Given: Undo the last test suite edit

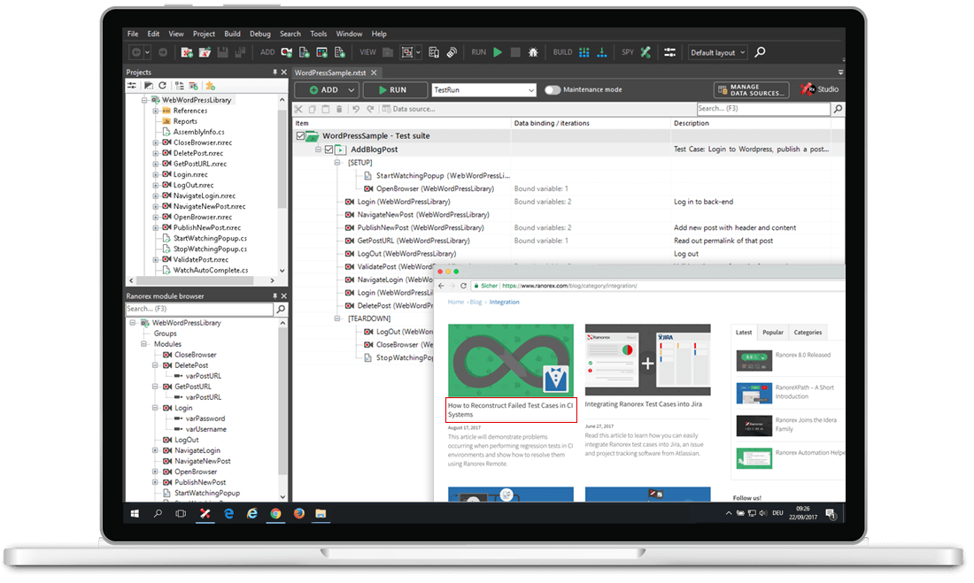Looking at the screenshot, I should [356, 110].
